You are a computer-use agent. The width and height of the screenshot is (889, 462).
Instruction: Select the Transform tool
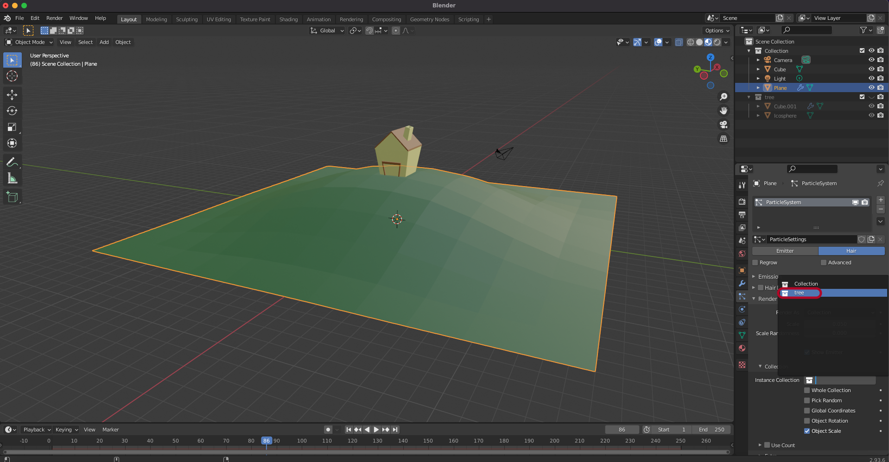pyautogui.click(x=12, y=144)
